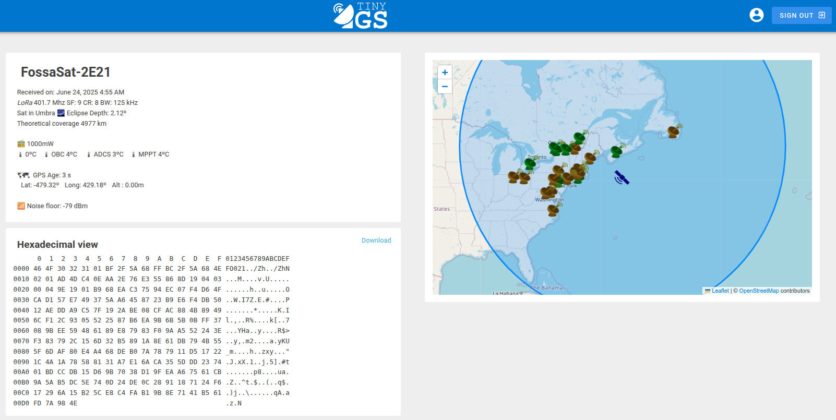Open the user account profile icon
Image resolution: width=836 pixels, height=420 pixels.
(756, 15)
